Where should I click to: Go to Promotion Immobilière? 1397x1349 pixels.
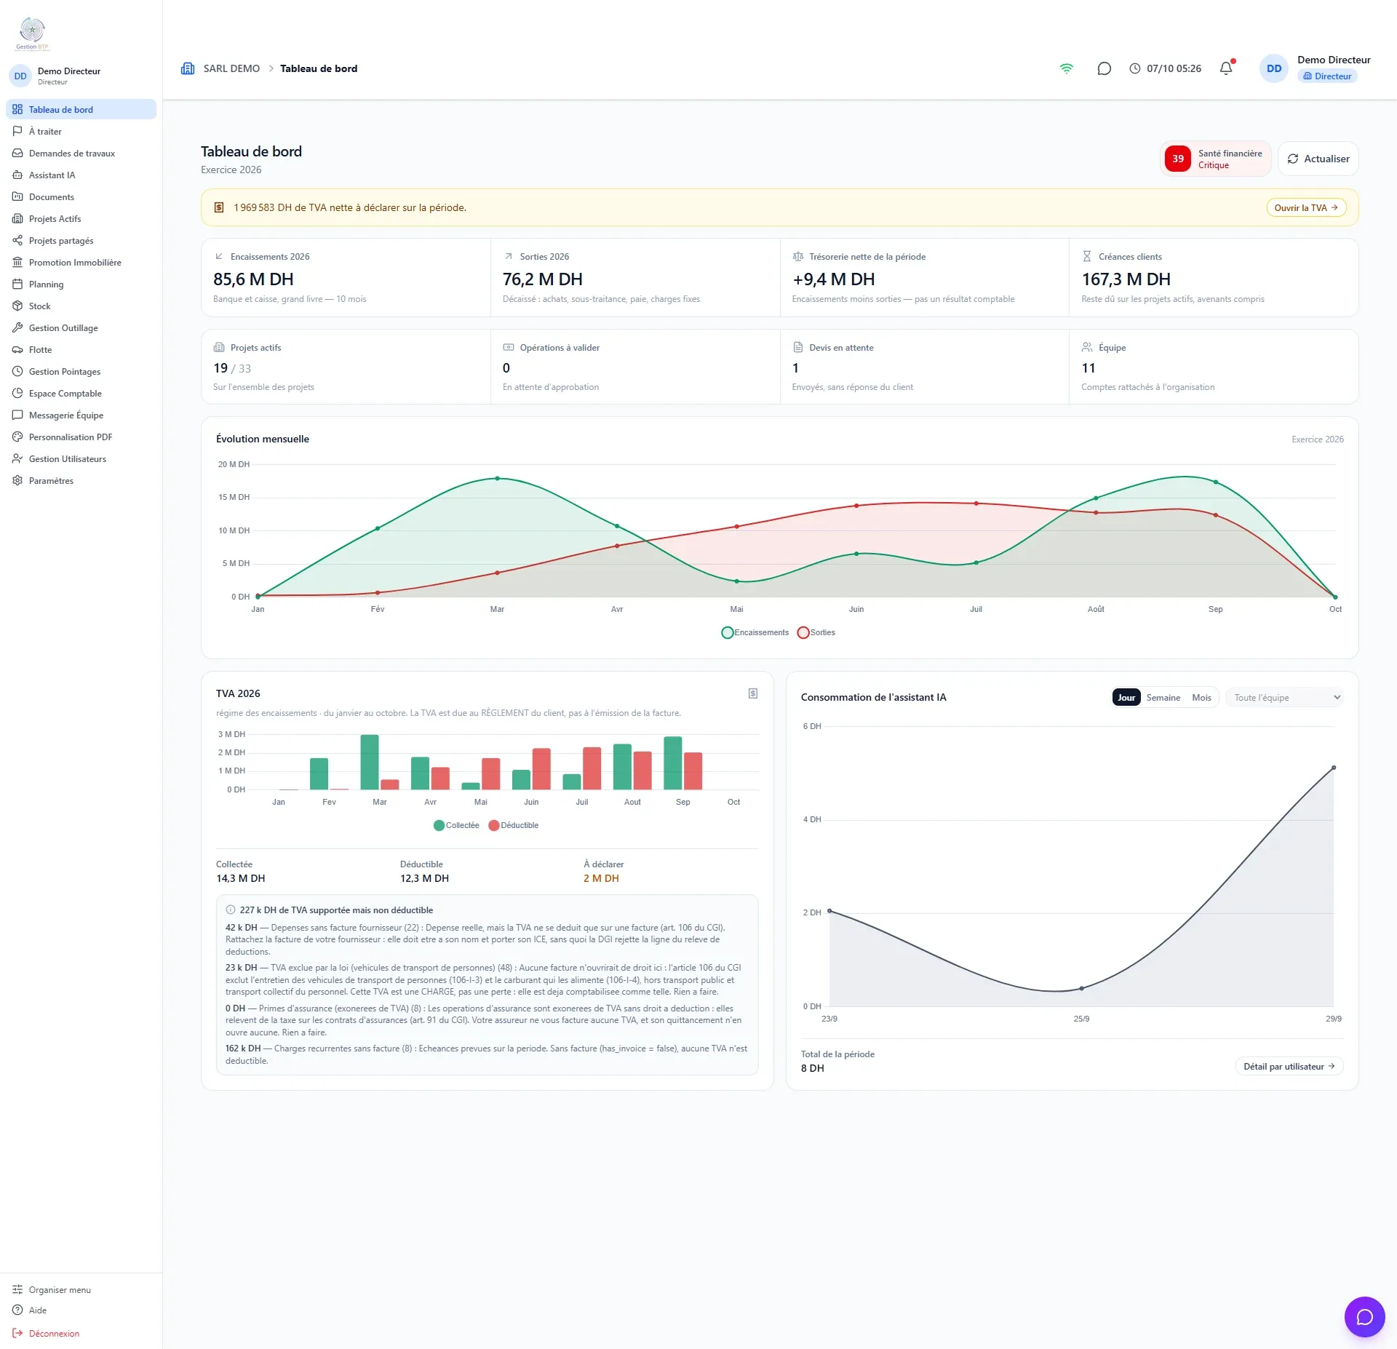pyautogui.click(x=81, y=262)
